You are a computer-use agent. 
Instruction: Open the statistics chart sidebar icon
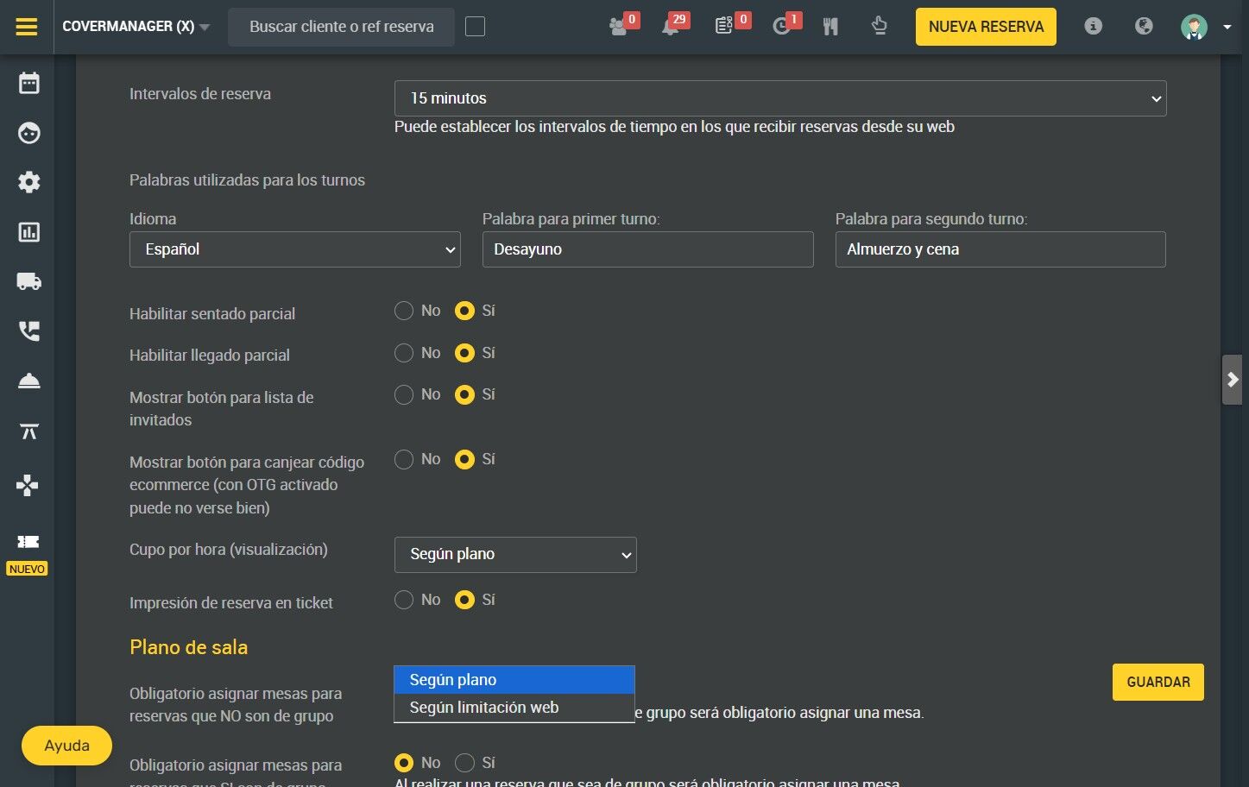pyautogui.click(x=29, y=232)
